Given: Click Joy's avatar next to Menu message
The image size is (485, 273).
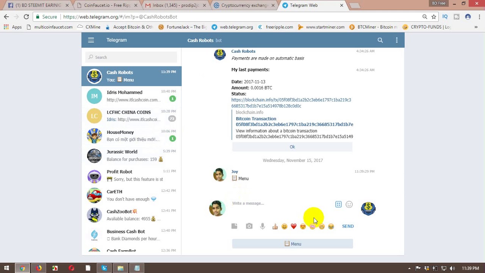Looking at the screenshot, I should tap(219, 175).
